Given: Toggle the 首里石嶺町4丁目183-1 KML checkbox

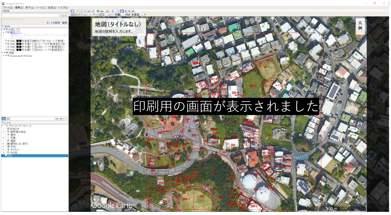Looking at the screenshot, I should coord(6,41).
